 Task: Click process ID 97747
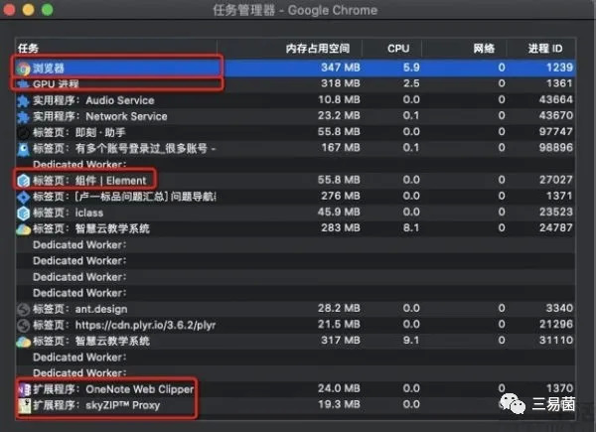pos(555,132)
